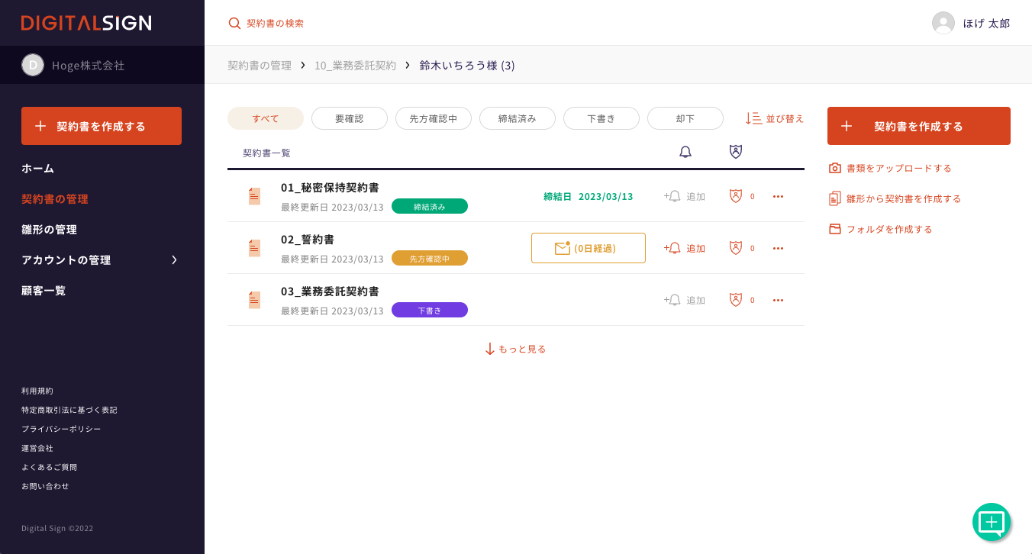
Task: Click the search magnifier icon in header
Action: coord(234,23)
